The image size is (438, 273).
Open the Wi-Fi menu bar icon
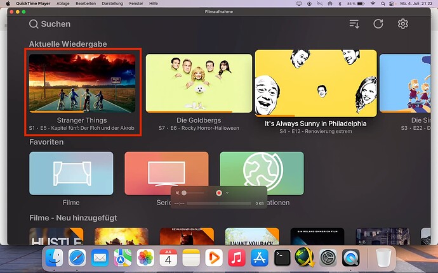(373, 4)
